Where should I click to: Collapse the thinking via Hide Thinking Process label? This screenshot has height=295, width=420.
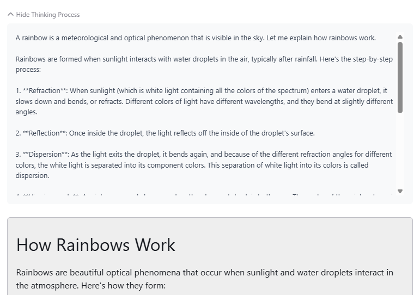click(x=48, y=15)
